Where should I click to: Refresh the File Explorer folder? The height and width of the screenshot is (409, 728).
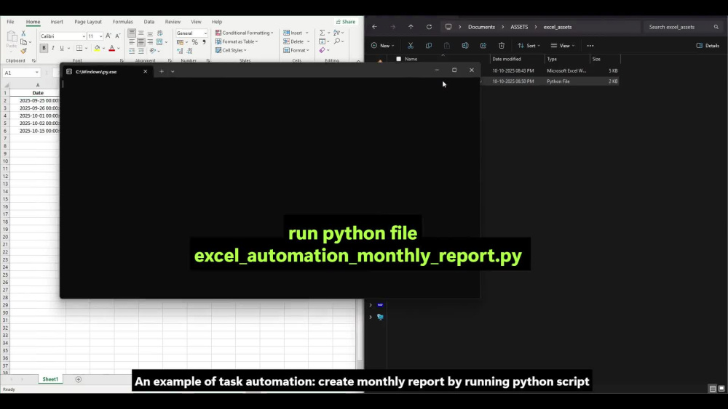tap(429, 27)
